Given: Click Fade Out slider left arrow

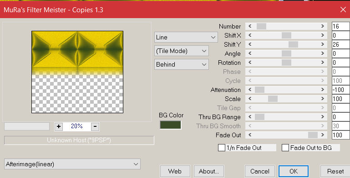Looking at the screenshot, I should pyautogui.click(x=250, y=135).
